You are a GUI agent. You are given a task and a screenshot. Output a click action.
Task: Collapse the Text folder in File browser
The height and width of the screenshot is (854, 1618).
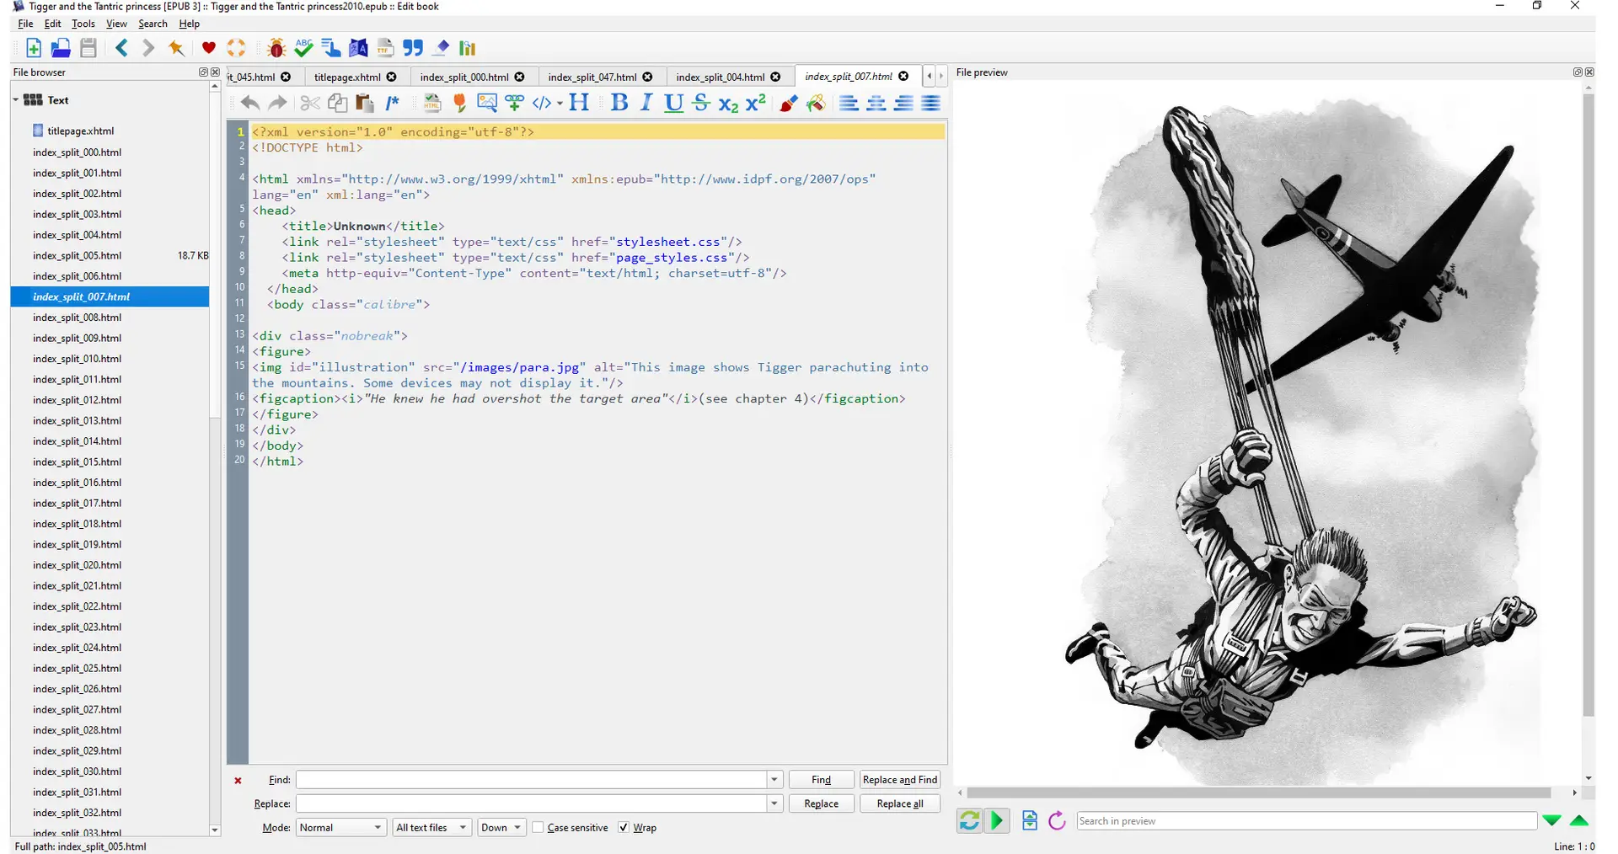pos(16,99)
